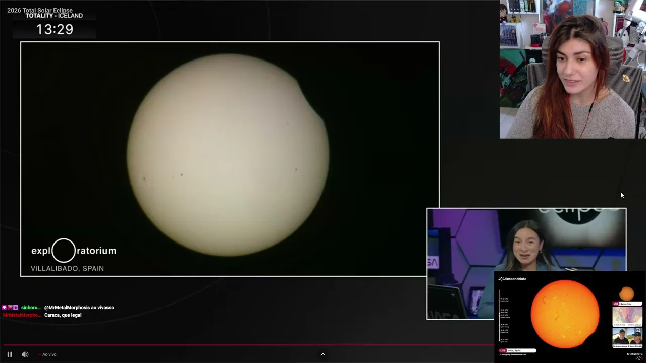Image resolution: width=646 pixels, height=363 pixels.
Task: Click the '13:29' countdown timer
Action: pos(55,29)
